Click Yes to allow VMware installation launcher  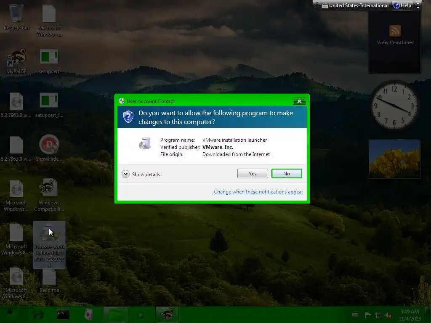pyautogui.click(x=253, y=174)
